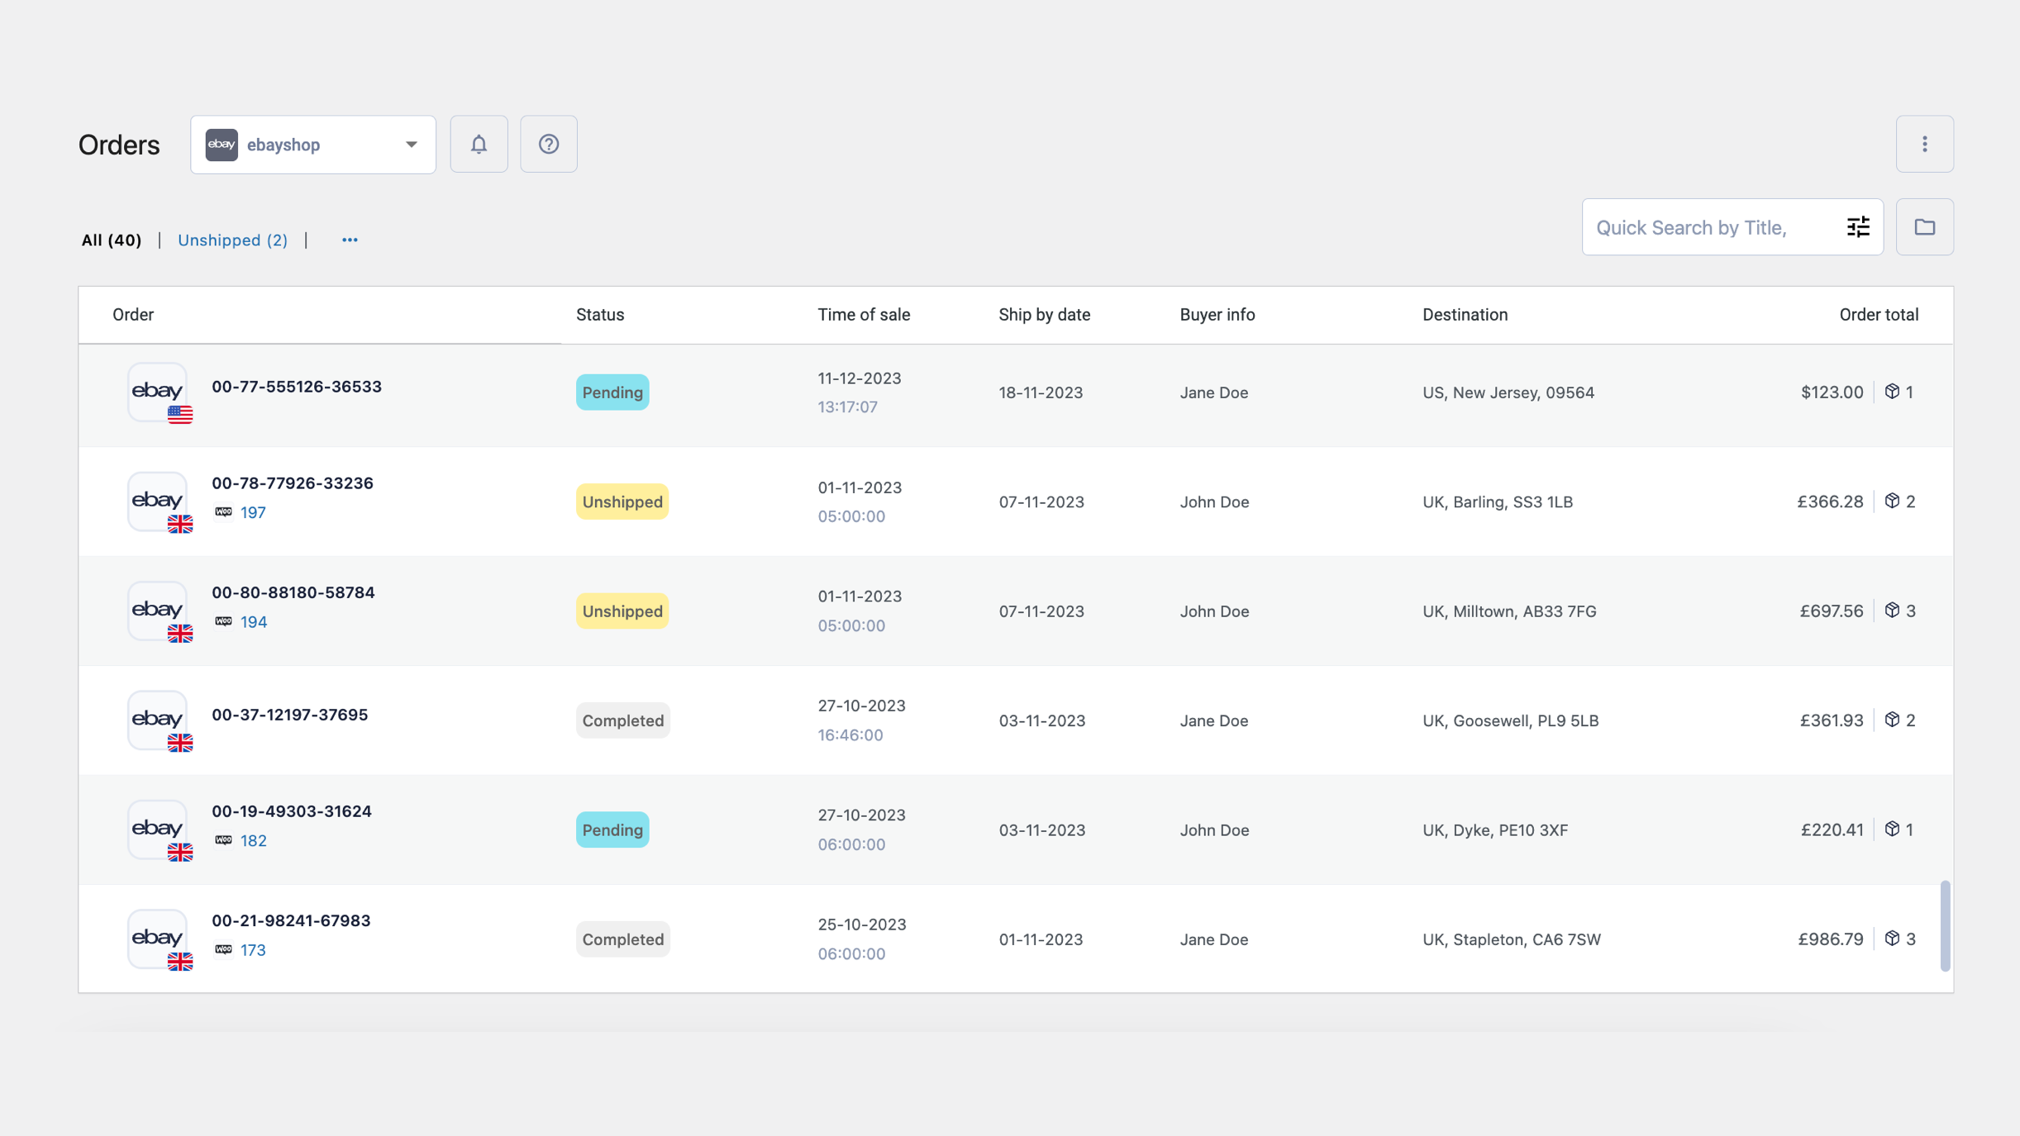Sort by Order column header

click(x=133, y=315)
